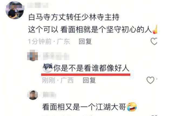Tap the heart icon on the 广西 reply
Screen dimensions: 173x116
(x=150, y=80)
